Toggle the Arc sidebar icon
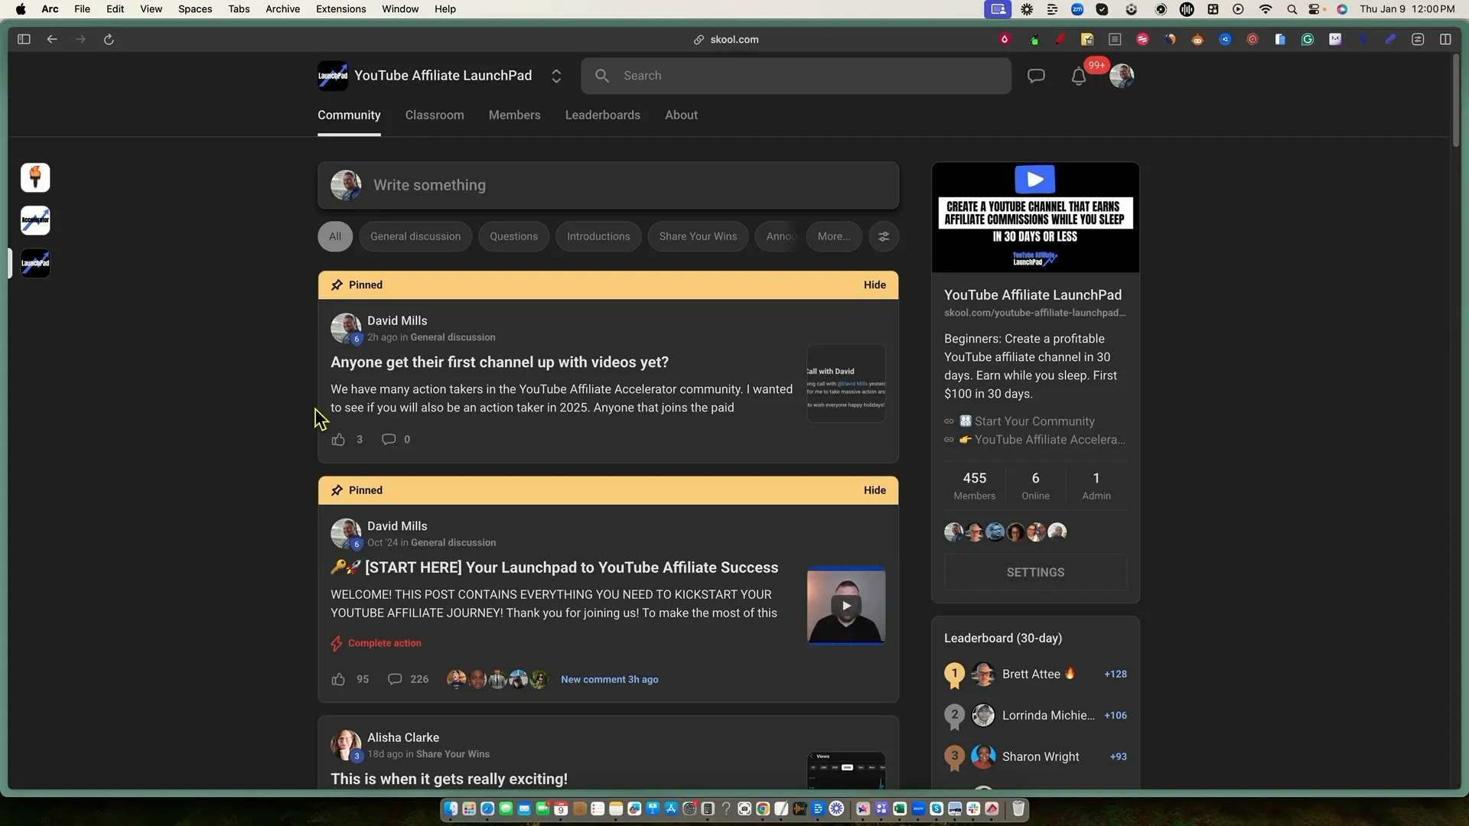 tap(24, 40)
